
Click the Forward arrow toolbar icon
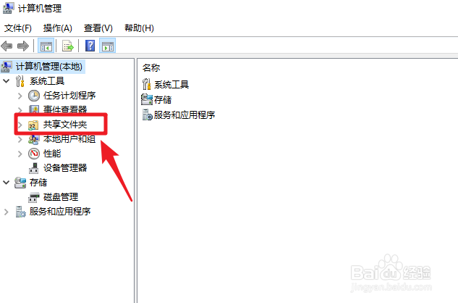[x=23, y=46]
